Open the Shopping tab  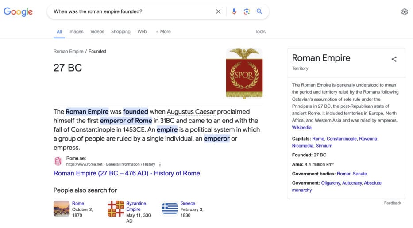click(121, 31)
